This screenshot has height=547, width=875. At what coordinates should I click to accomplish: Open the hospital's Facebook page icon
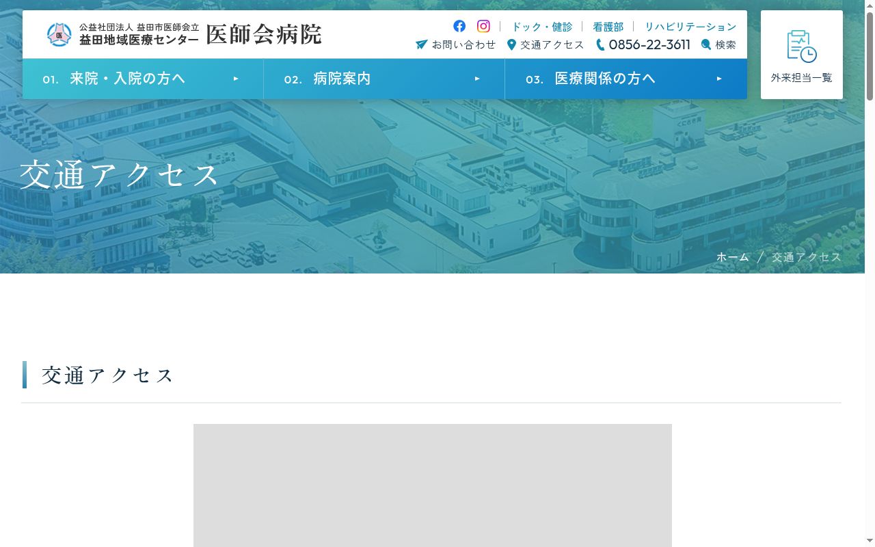click(459, 26)
